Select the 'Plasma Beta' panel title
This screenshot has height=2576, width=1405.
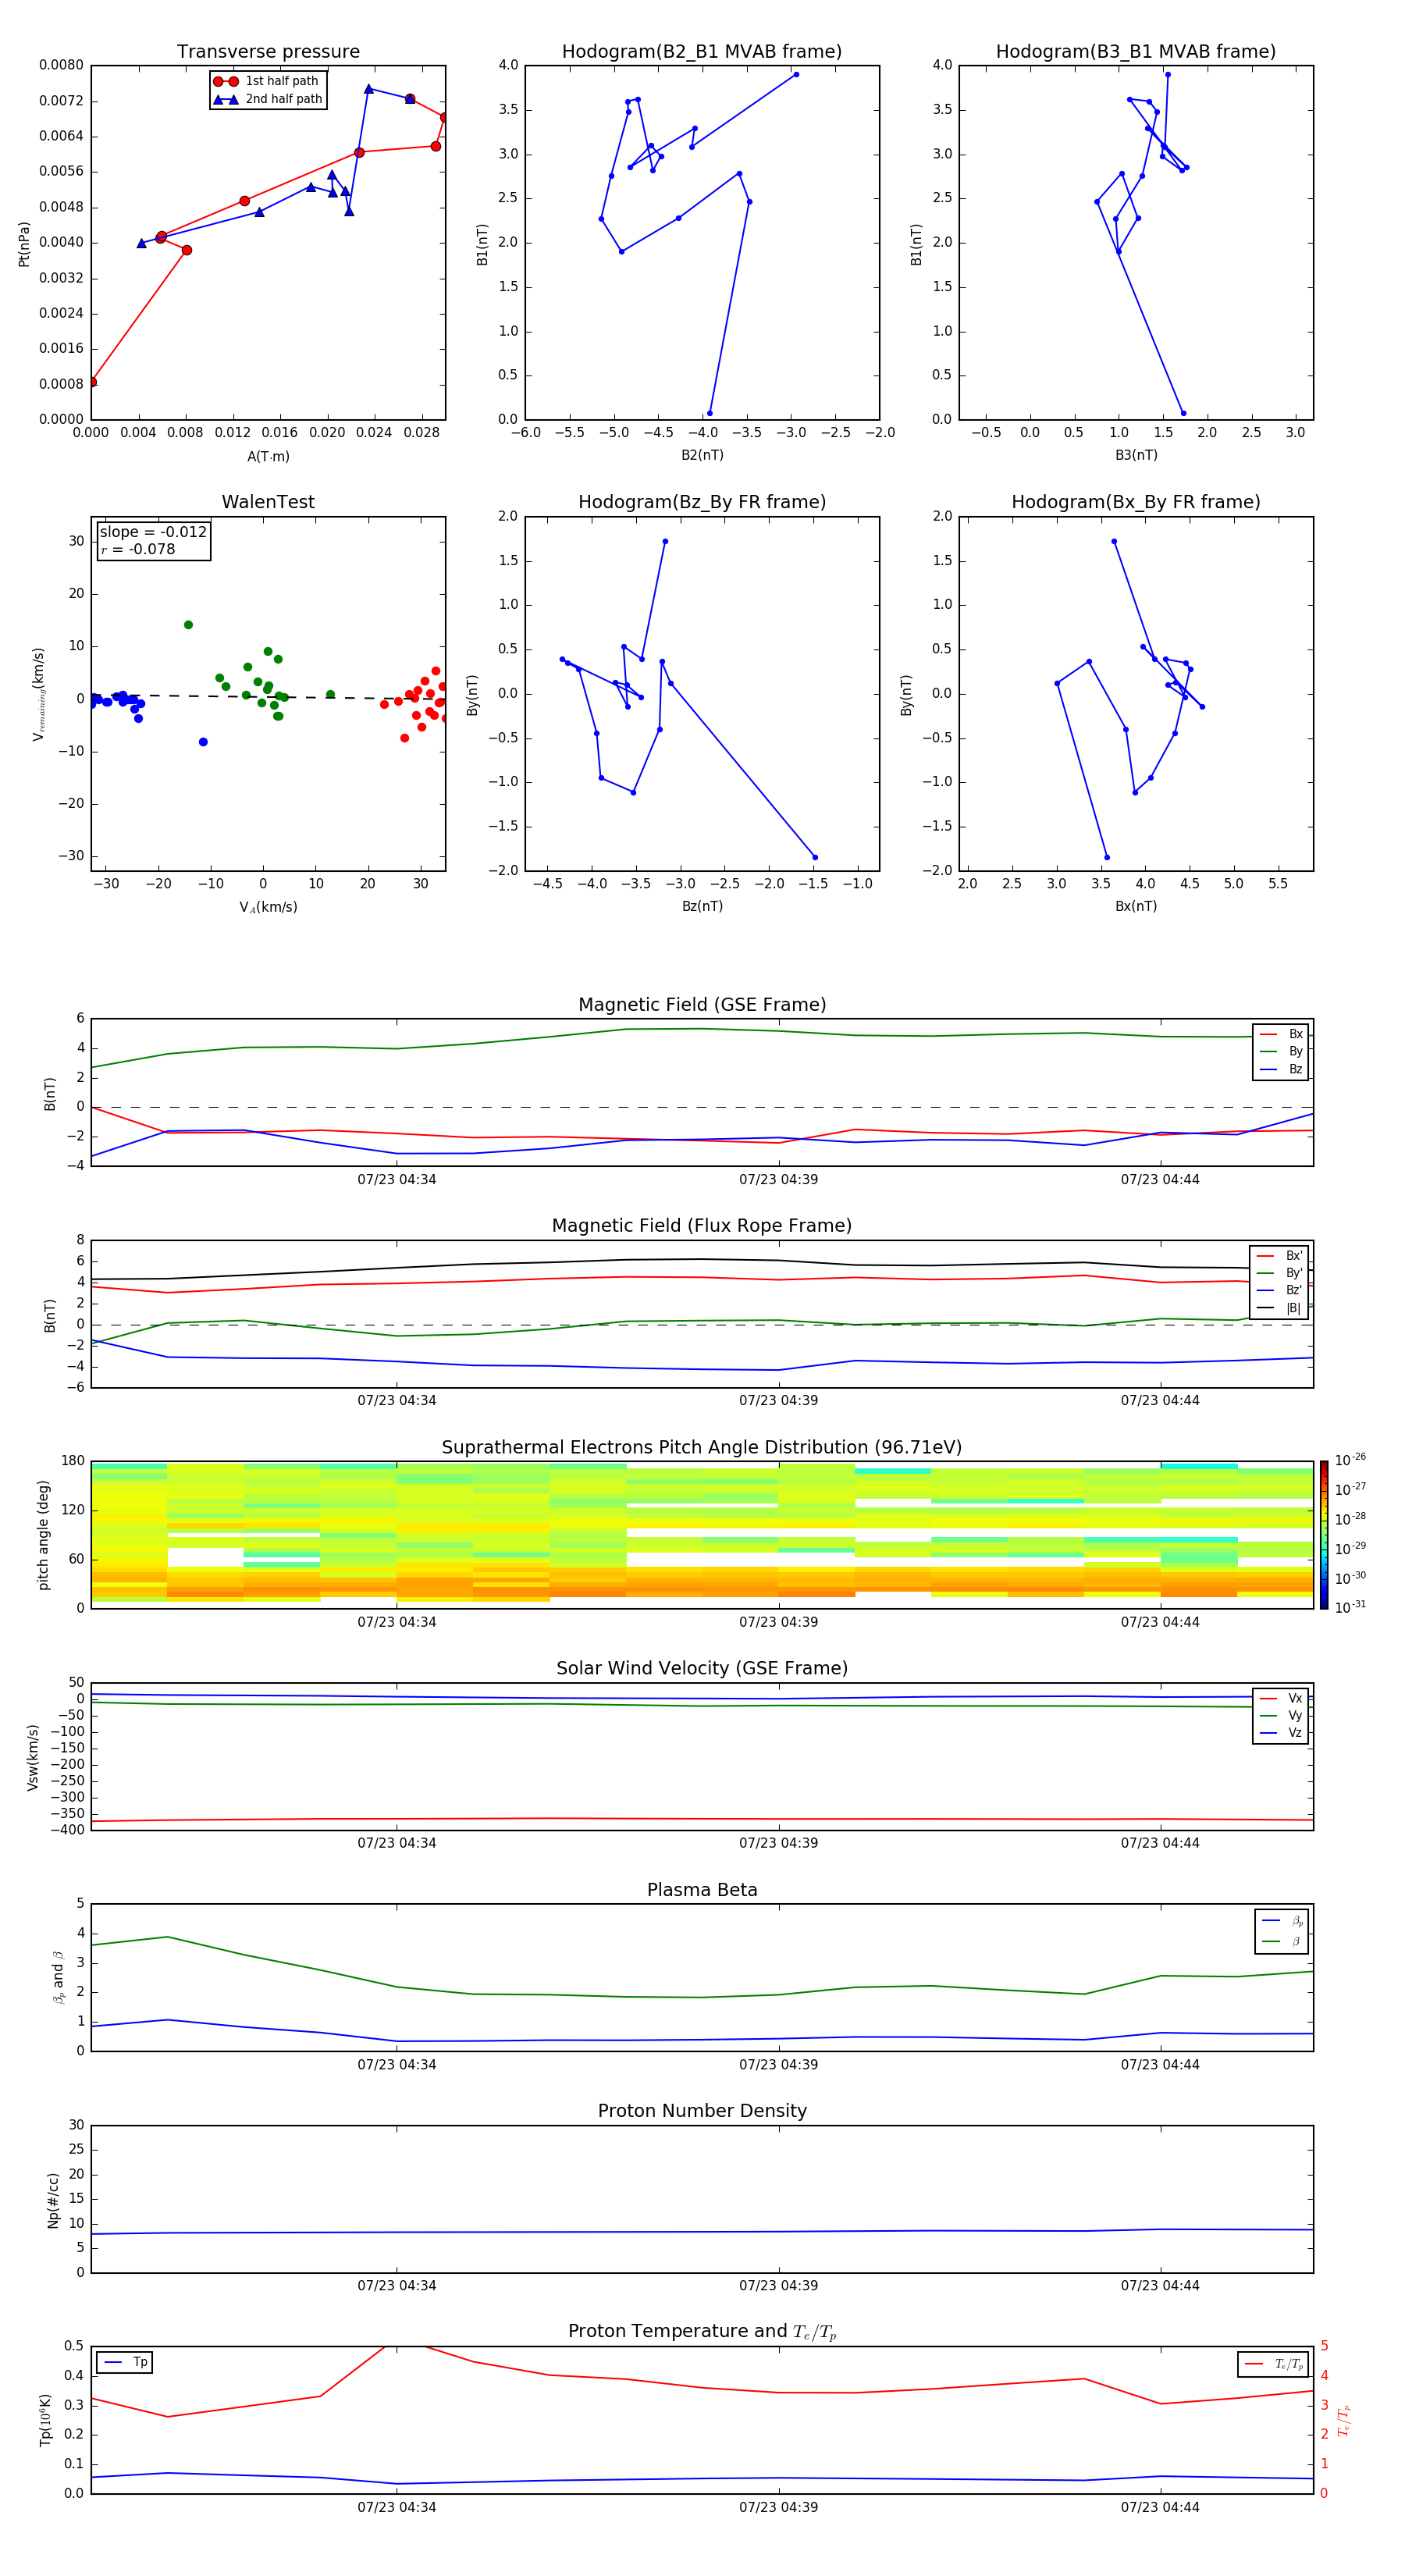click(x=702, y=1891)
